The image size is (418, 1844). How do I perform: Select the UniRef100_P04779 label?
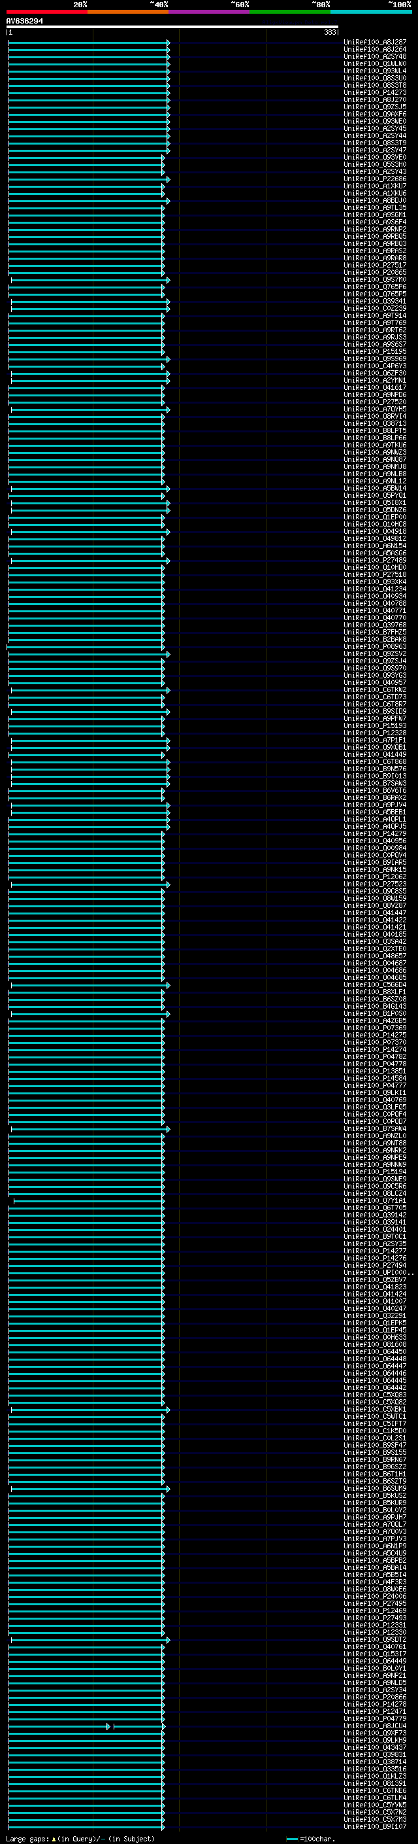point(375,1718)
